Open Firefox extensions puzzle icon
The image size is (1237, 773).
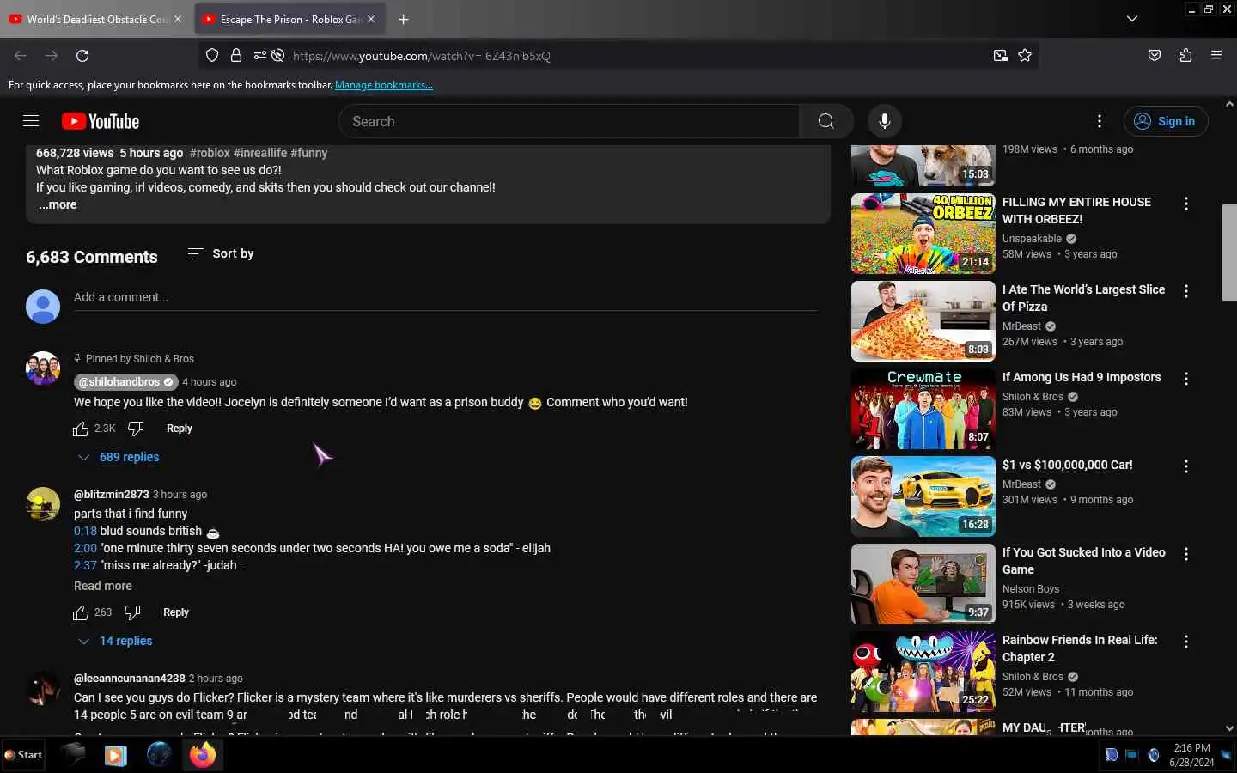point(1185,56)
